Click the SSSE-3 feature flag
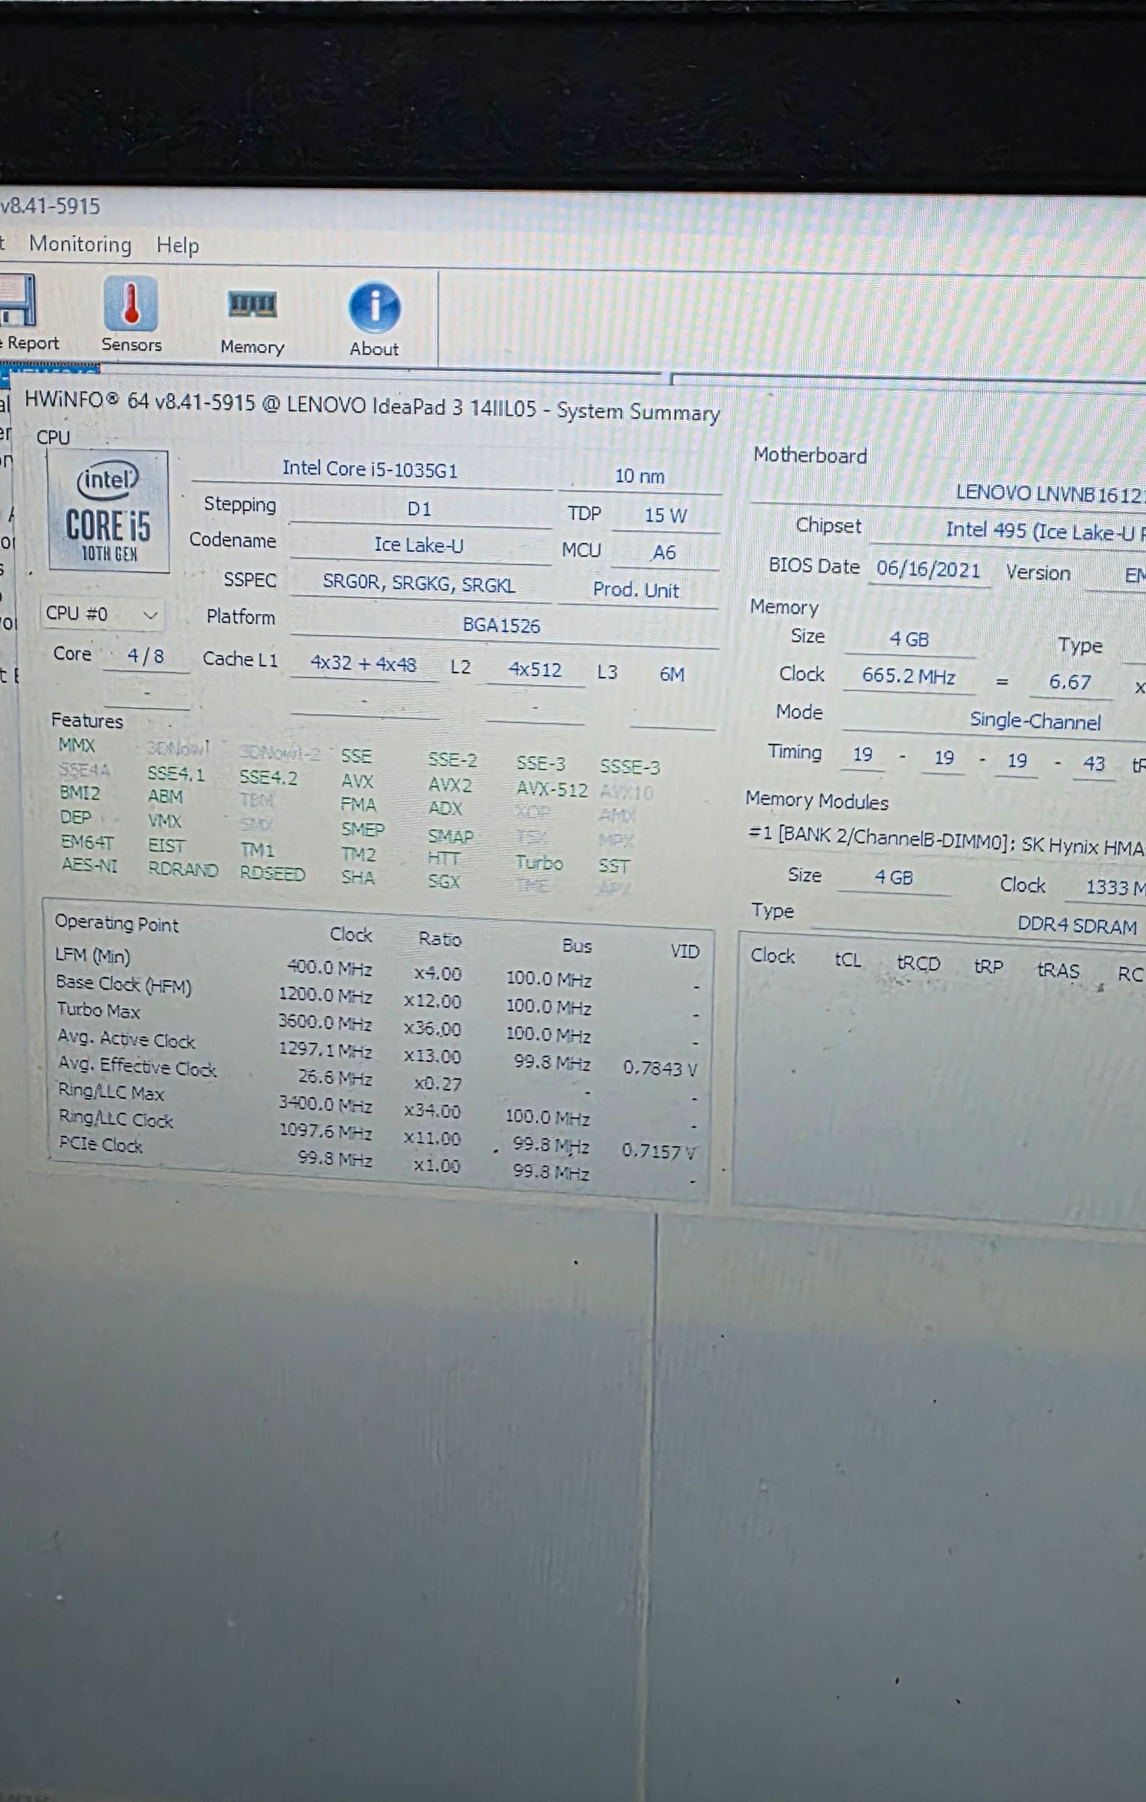 point(630,767)
